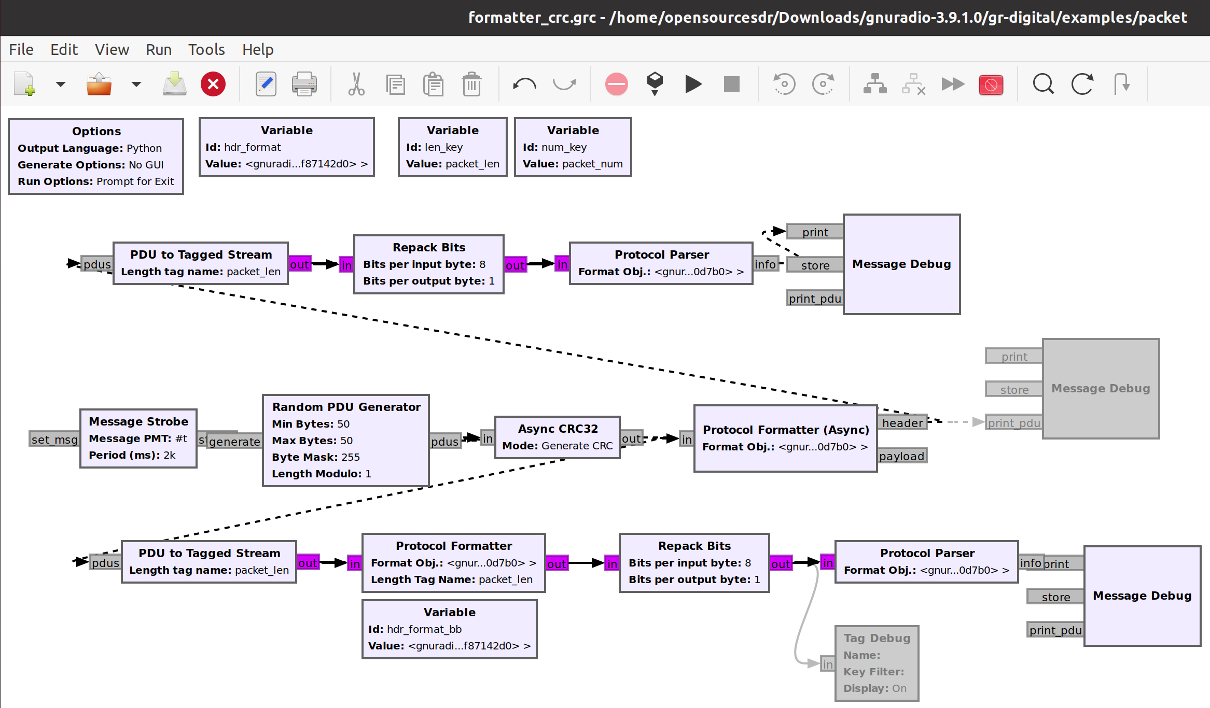Click the Cut scissors icon
The height and width of the screenshot is (708, 1210).
pos(356,84)
